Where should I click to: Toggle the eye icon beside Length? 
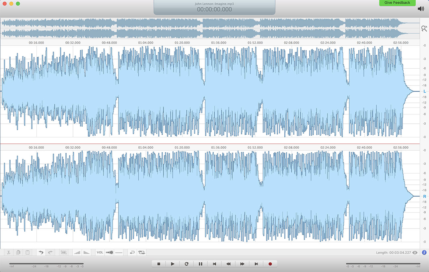tap(415, 253)
